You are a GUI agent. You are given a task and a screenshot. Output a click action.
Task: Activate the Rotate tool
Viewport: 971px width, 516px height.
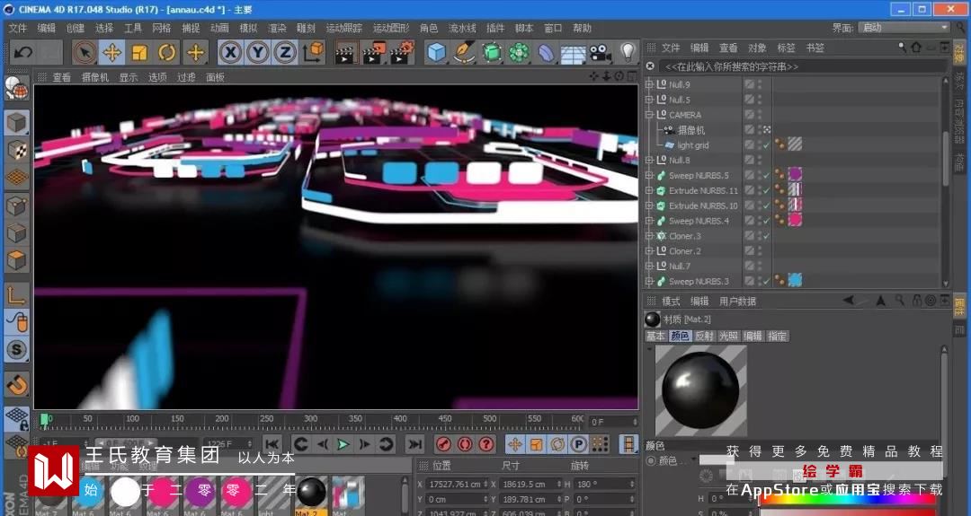point(167,53)
